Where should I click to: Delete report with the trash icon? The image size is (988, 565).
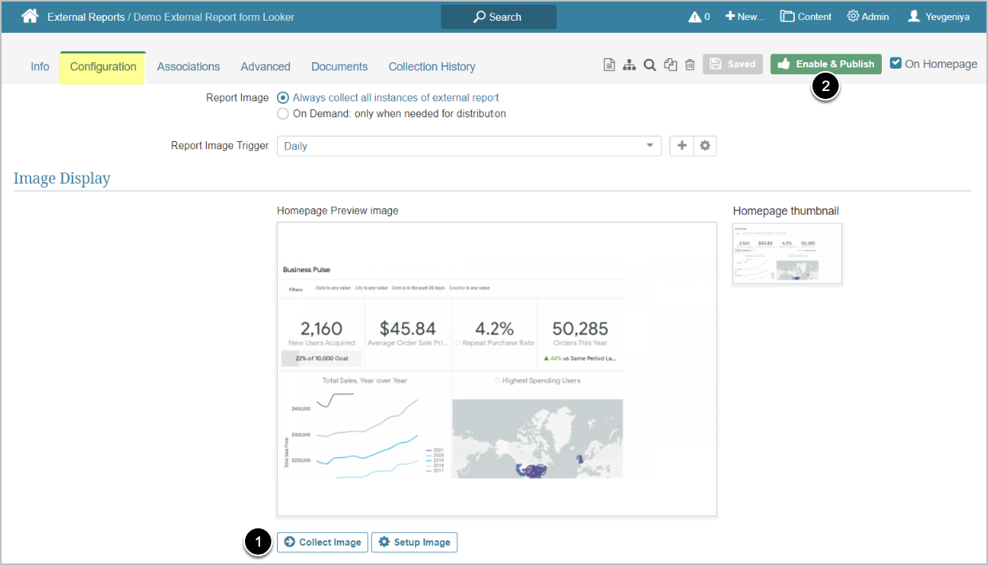(x=690, y=65)
